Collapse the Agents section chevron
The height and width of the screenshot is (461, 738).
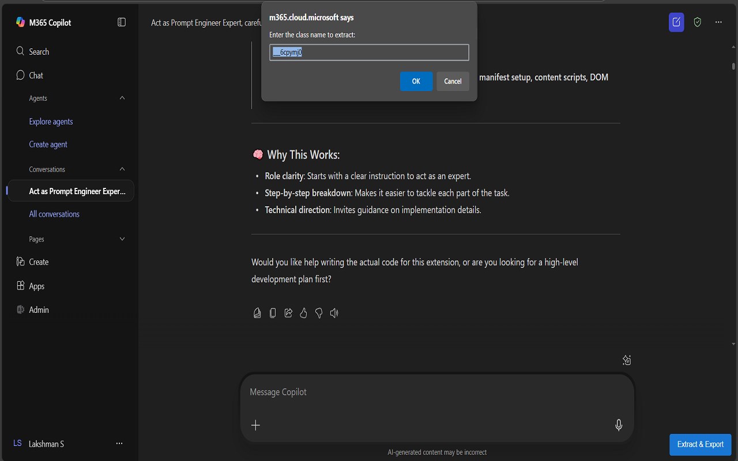point(122,98)
